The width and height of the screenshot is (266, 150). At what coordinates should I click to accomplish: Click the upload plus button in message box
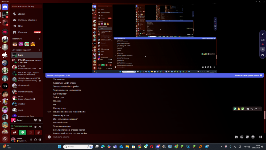click(49, 137)
